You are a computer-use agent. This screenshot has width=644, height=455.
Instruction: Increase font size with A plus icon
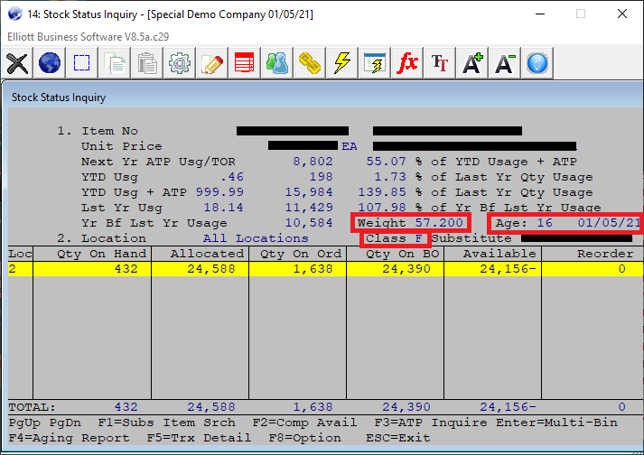(x=472, y=63)
